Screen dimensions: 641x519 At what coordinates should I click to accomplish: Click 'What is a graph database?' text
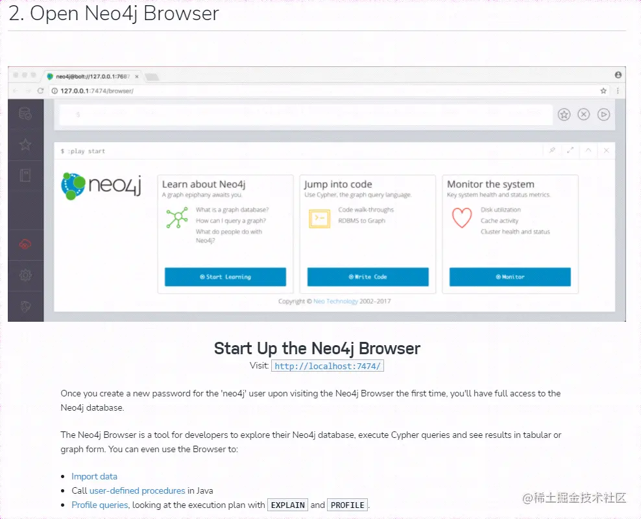click(232, 210)
